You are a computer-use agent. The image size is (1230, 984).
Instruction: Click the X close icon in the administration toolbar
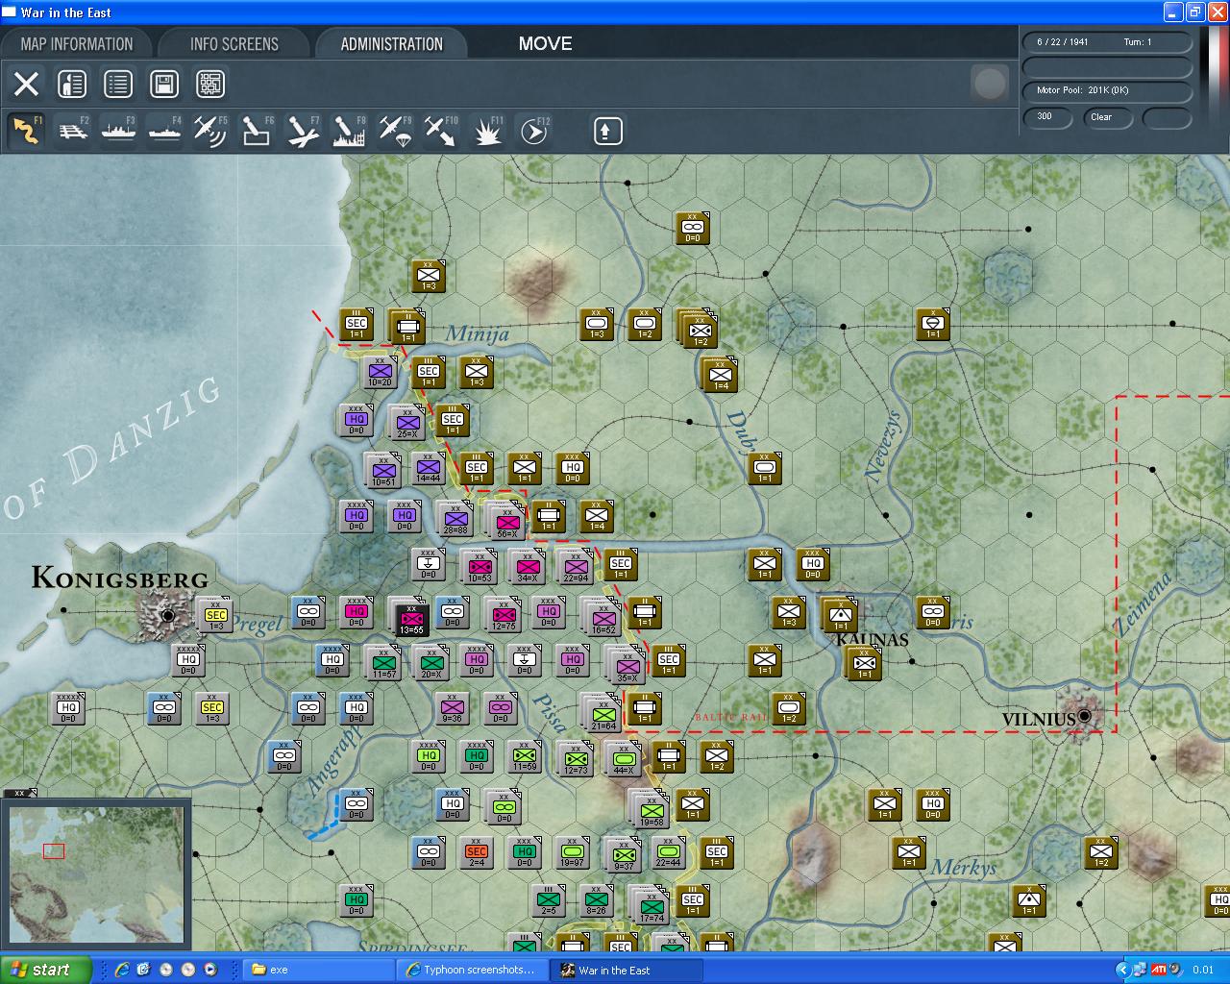(26, 84)
